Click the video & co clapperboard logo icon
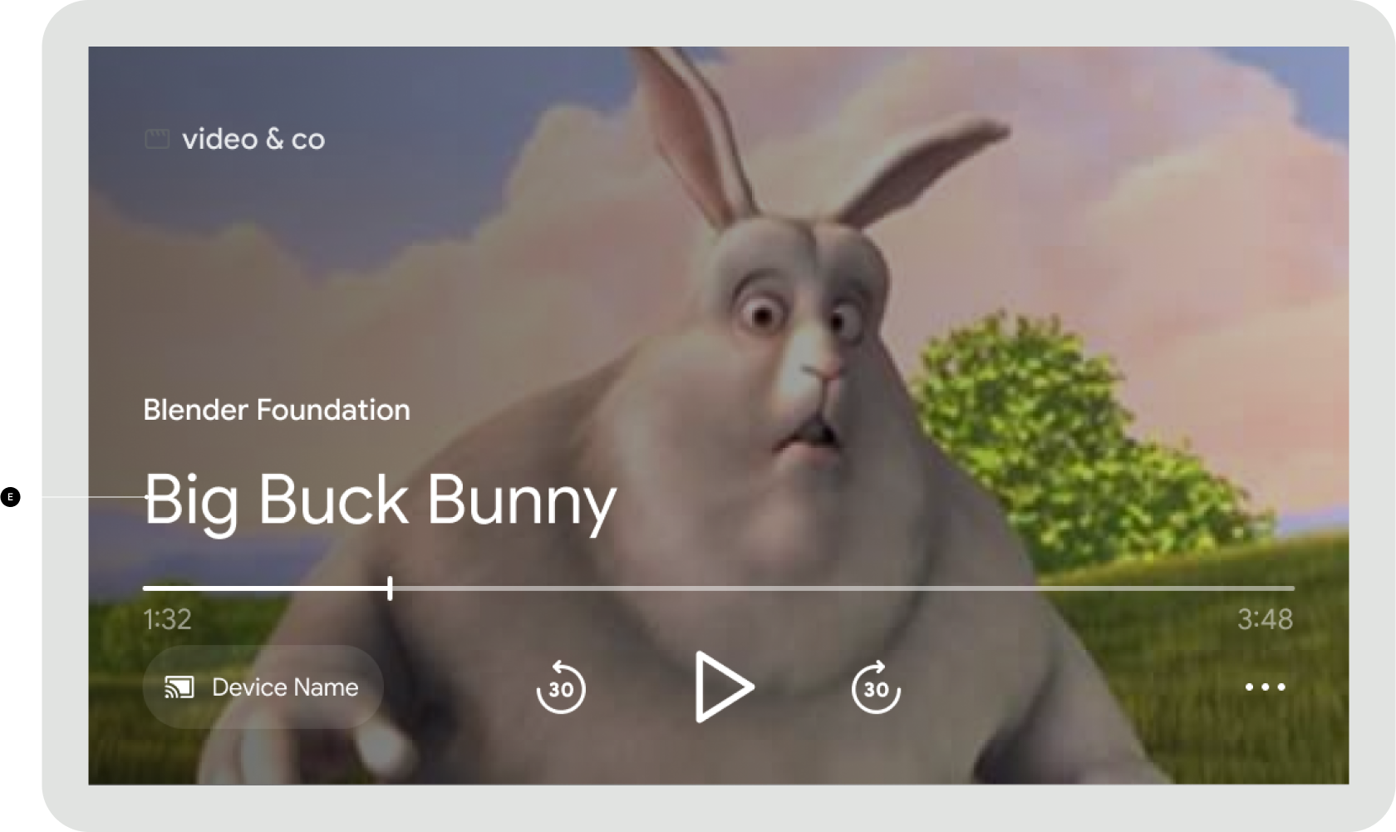Screen dimensions: 1396x832 (157, 139)
